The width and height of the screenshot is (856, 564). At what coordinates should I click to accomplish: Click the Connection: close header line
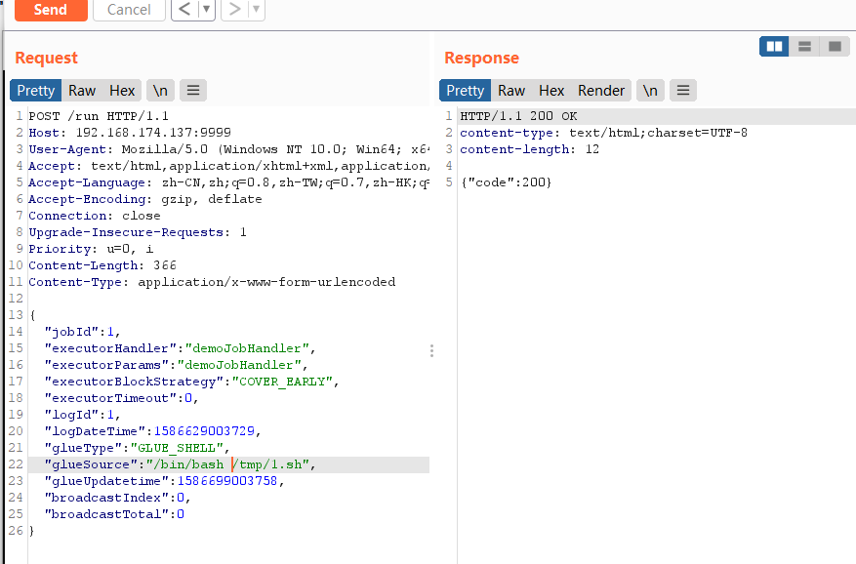(95, 216)
